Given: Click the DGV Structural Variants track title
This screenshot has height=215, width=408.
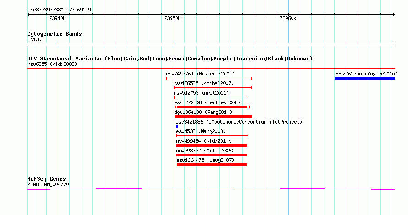Looking at the screenshot, I should pos(170,59).
